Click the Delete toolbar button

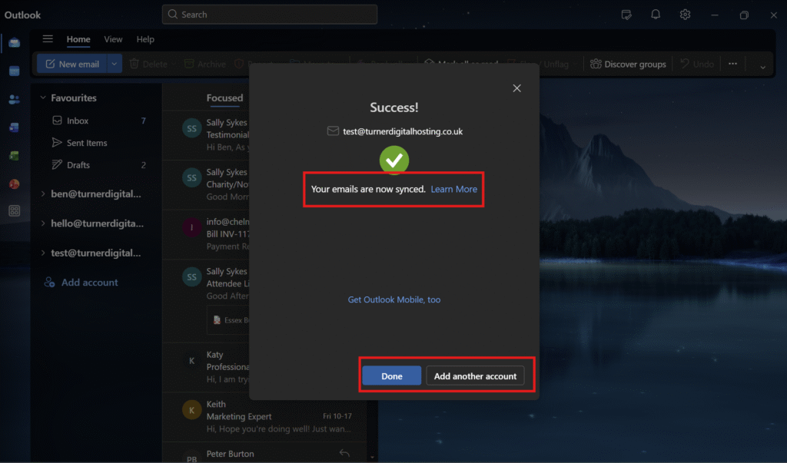pyautogui.click(x=148, y=64)
